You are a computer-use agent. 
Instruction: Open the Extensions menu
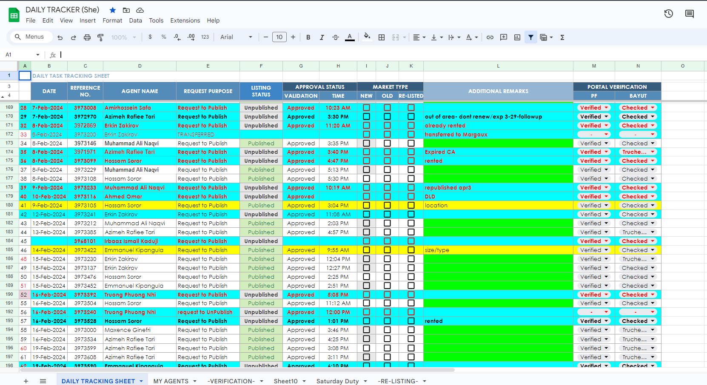(x=185, y=20)
